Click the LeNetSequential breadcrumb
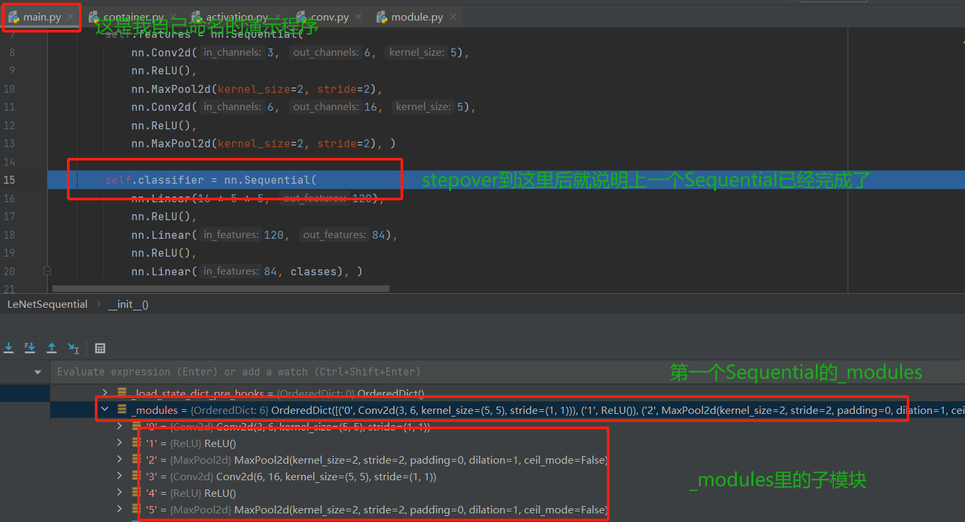Viewport: 965px width, 522px height. [x=47, y=304]
